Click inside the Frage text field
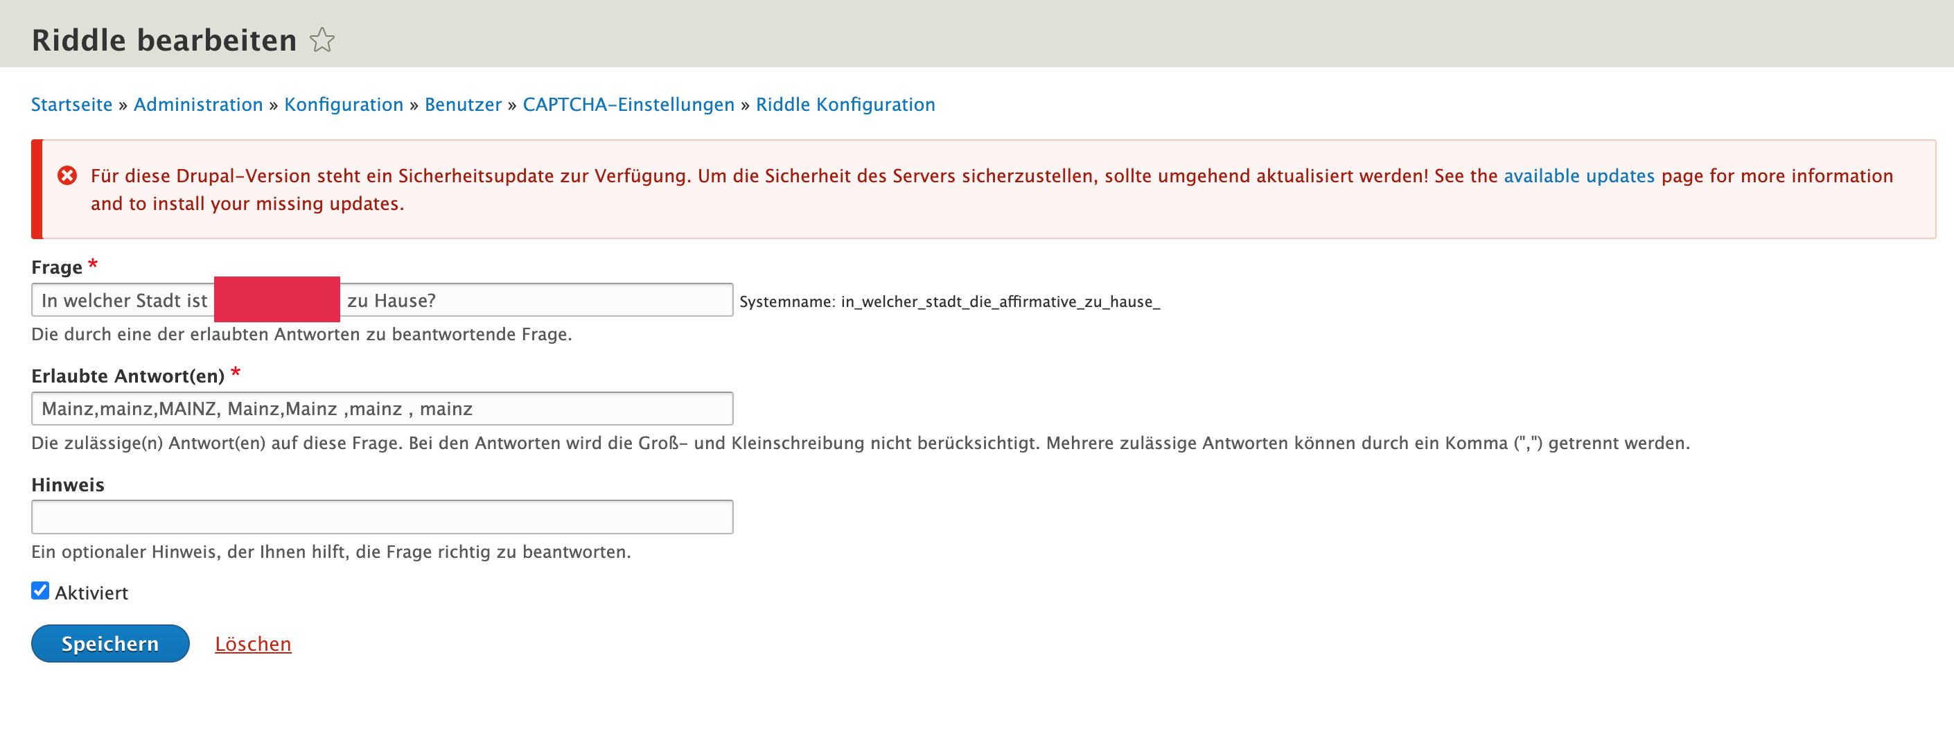The width and height of the screenshot is (1954, 736). [531, 301]
